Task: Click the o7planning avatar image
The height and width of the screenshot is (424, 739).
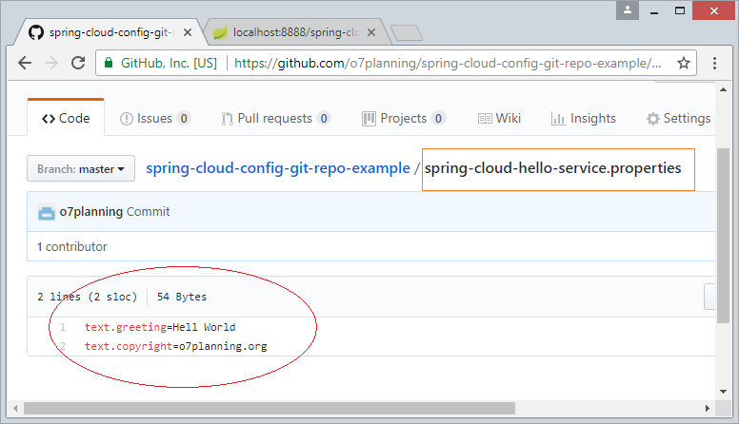Action: tap(46, 212)
